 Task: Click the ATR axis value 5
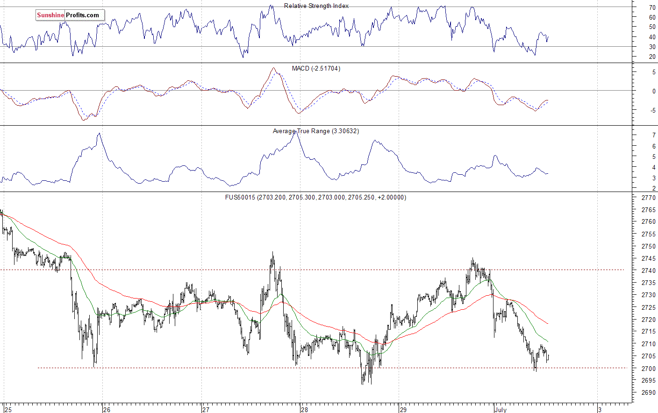654,157
